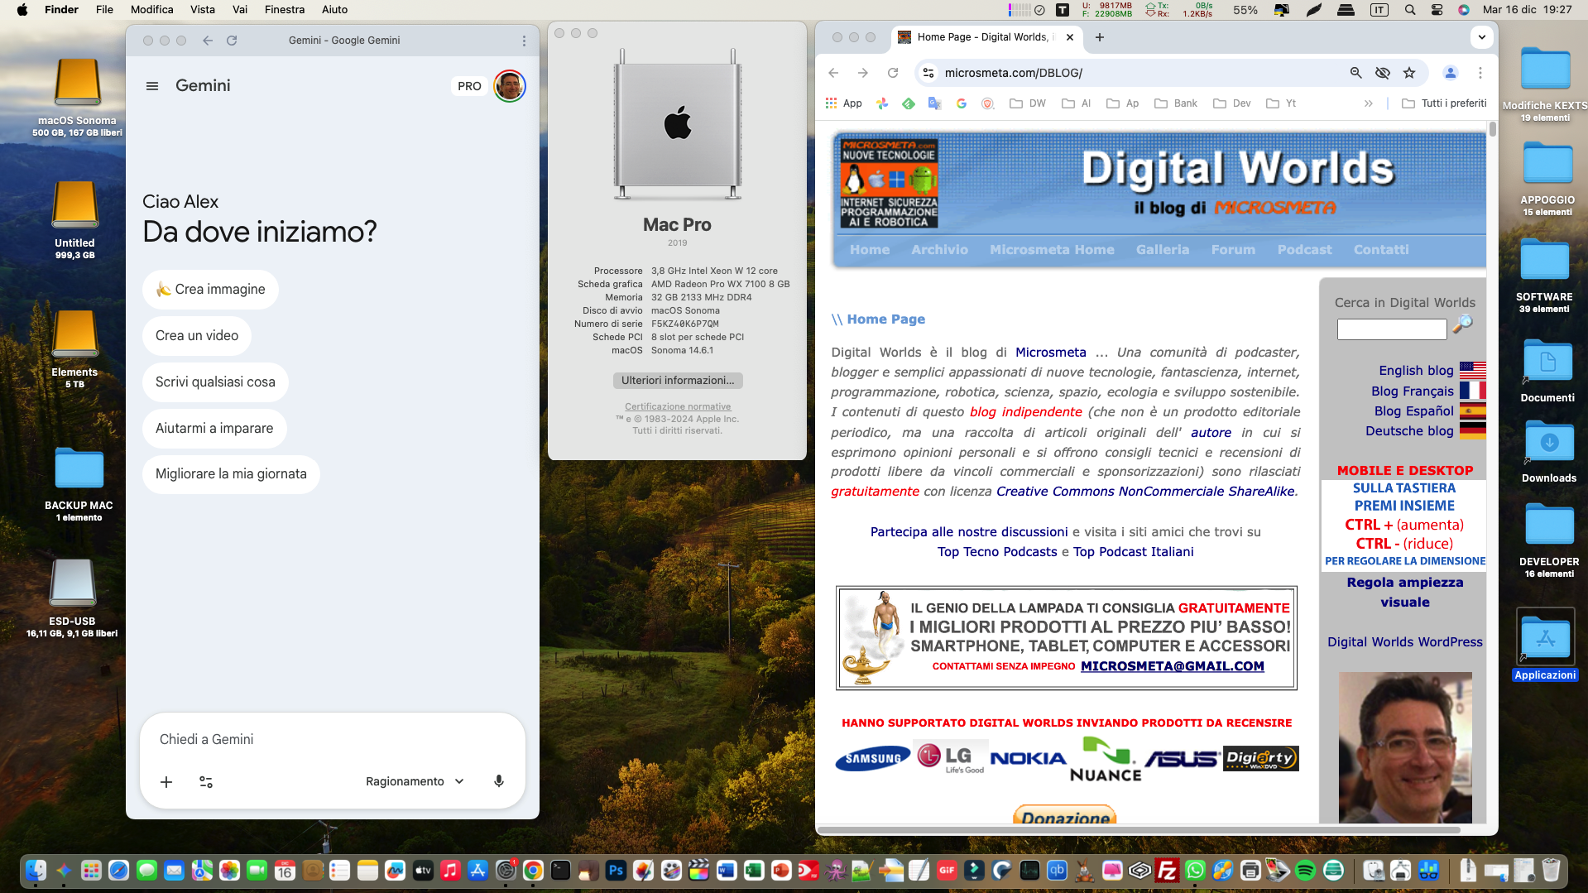
Task: Expand the Ragionamento model dropdown
Action: [415, 781]
